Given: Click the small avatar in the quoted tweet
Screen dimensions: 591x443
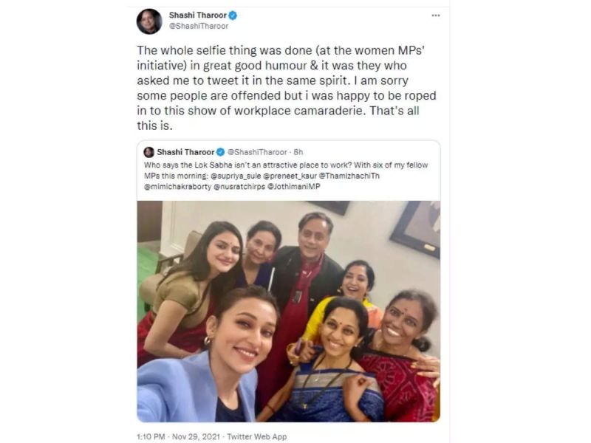Looking at the screenshot, I should [x=147, y=151].
